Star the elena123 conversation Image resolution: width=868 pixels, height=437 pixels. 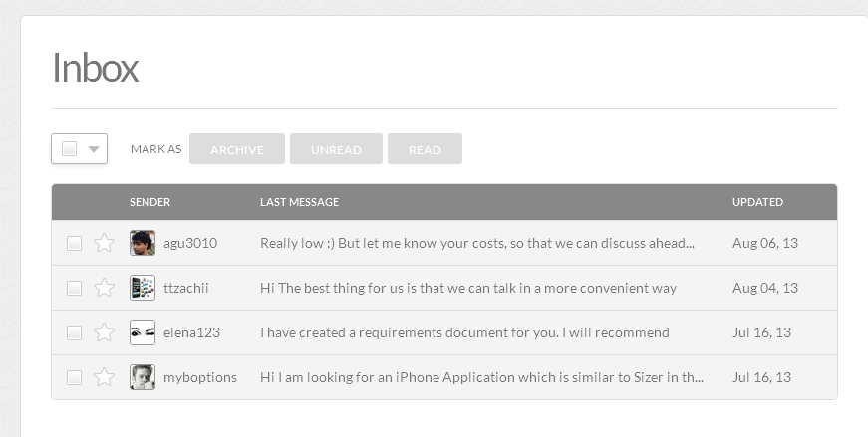[104, 332]
